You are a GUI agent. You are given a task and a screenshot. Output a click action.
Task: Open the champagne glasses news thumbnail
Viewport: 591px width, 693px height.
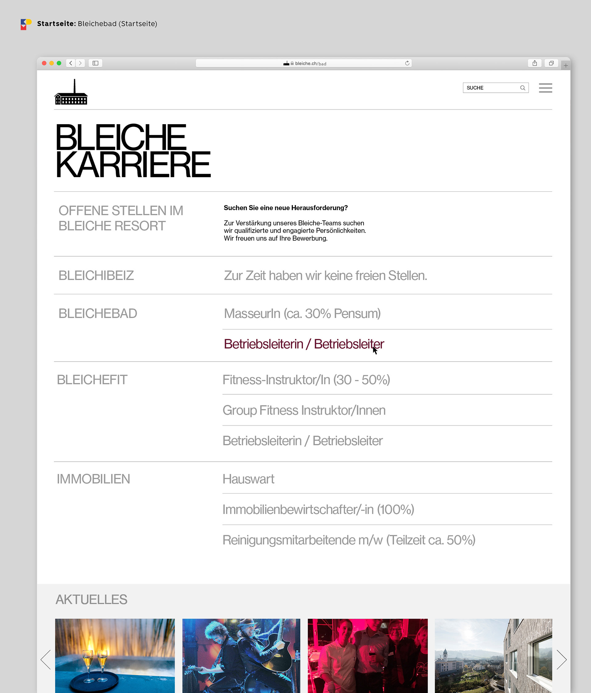[x=115, y=655]
